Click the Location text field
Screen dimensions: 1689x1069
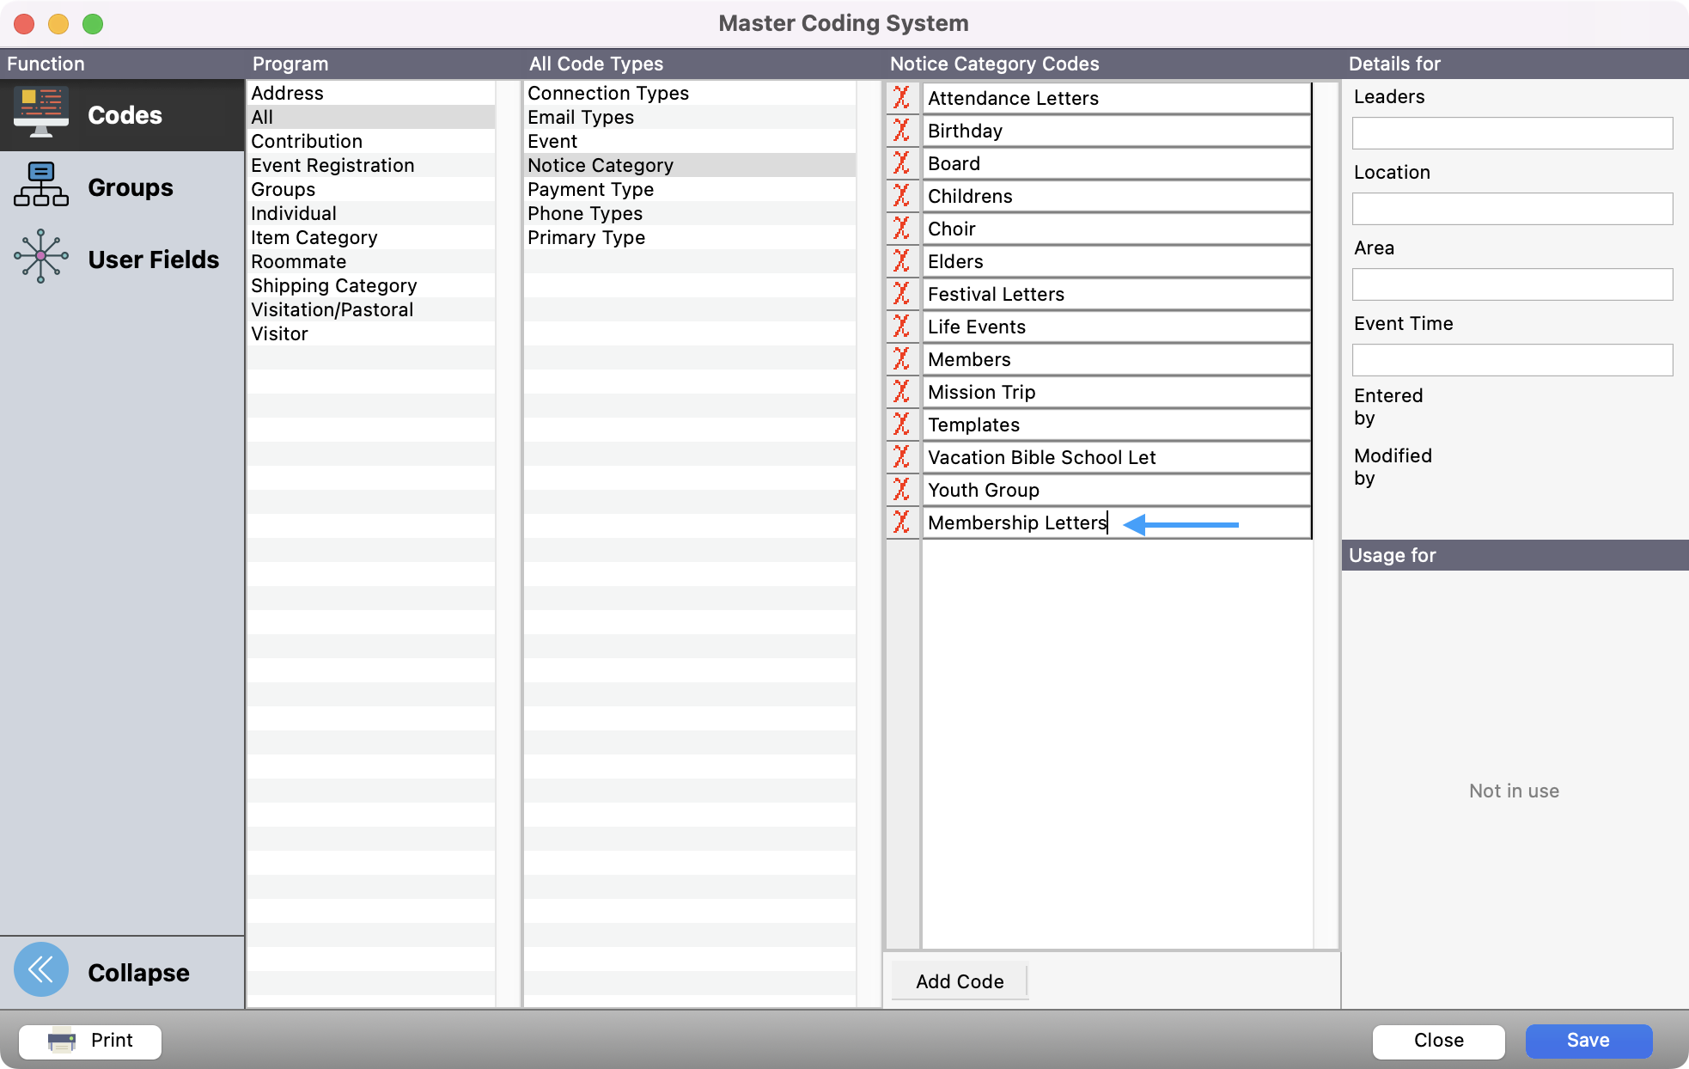tap(1511, 209)
